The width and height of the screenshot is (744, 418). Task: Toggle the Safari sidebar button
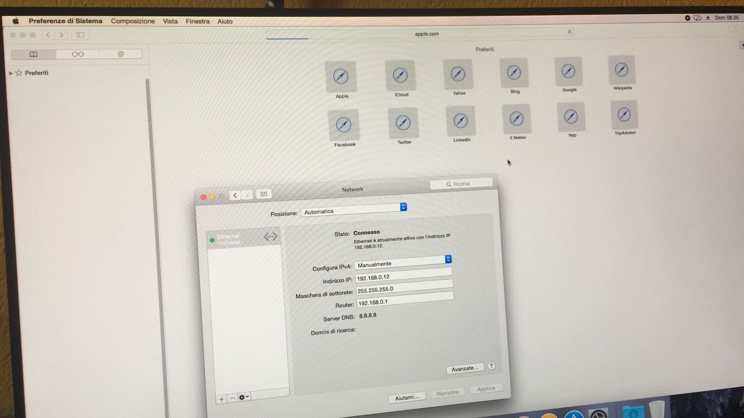pos(80,35)
